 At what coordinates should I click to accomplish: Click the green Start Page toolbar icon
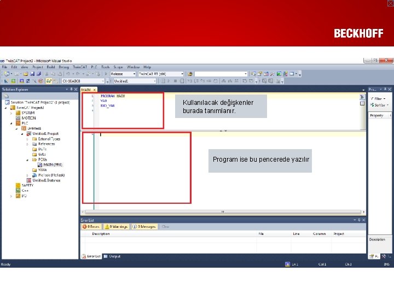(279, 74)
